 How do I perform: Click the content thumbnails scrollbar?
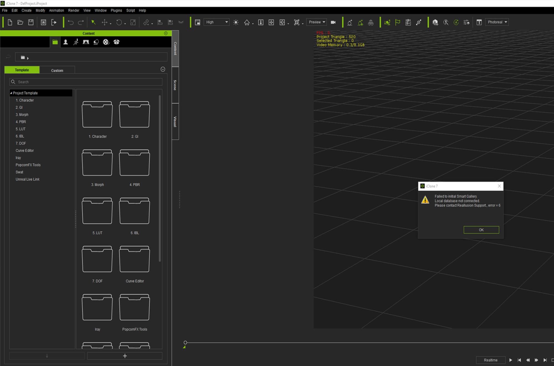click(x=160, y=179)
